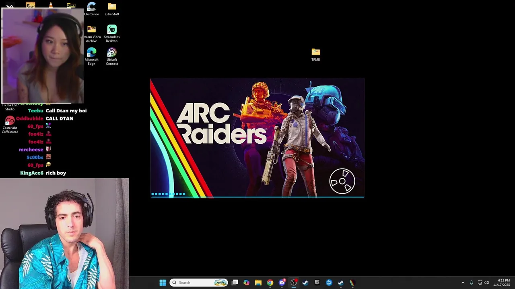
Task: Open the Epic Games Launcher taskbar icon
Action: click(317, 283)
